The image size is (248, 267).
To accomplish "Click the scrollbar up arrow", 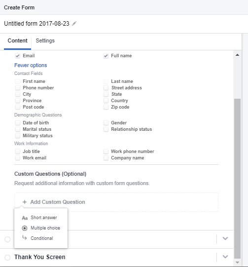I will [237, 55].
